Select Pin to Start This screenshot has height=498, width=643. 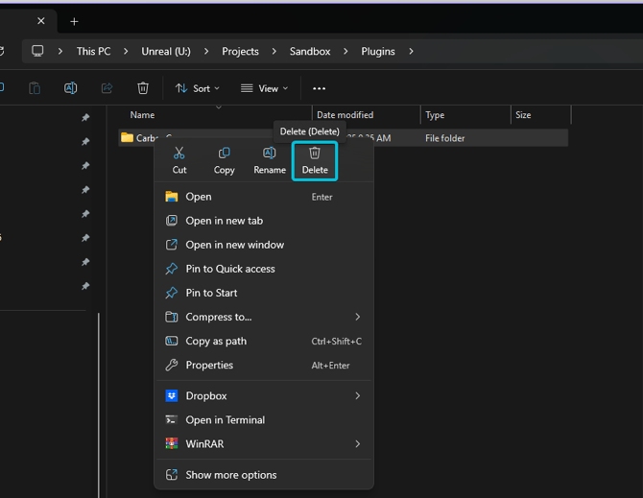click(264, 293)
